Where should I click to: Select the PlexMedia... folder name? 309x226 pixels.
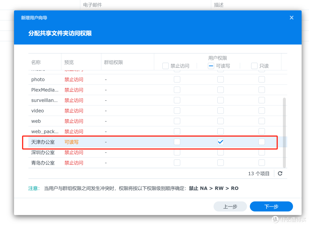tap(45, 90)
